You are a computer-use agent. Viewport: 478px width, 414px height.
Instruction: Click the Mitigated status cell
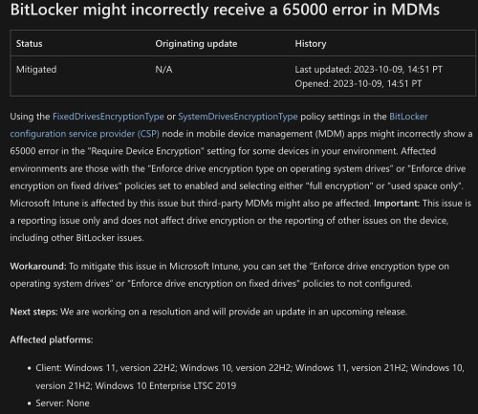(36, 70)
